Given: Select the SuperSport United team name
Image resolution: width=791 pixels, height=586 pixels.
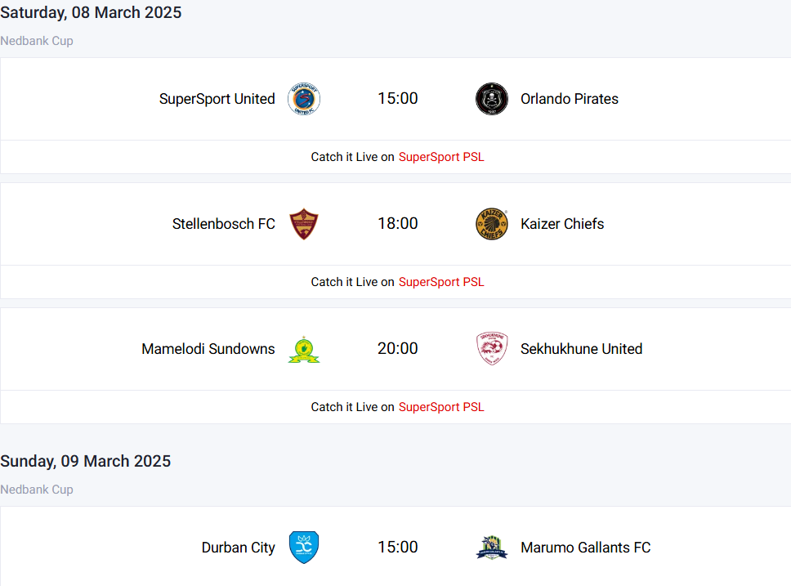Looking at the screenshot, I should pyautogui.click(x=217, y=99).
